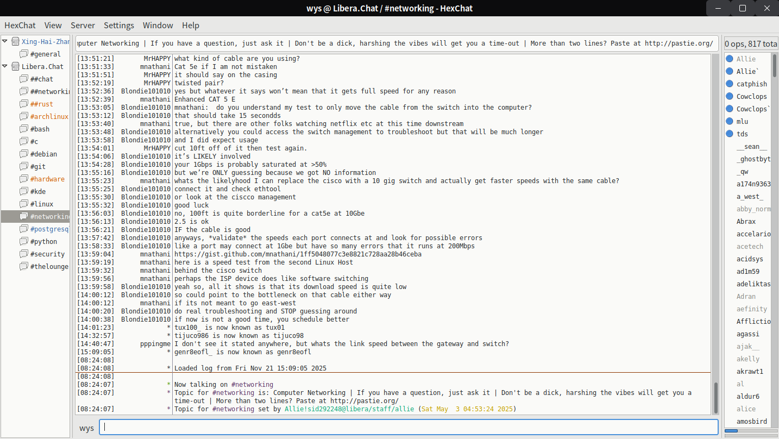Click the #general channel icon
The image size is (779, 439).
coord(24,54)
